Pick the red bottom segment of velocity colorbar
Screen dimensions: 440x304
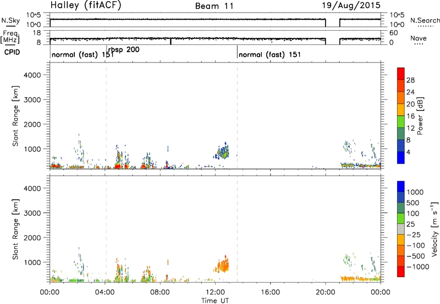coord(401,272)
